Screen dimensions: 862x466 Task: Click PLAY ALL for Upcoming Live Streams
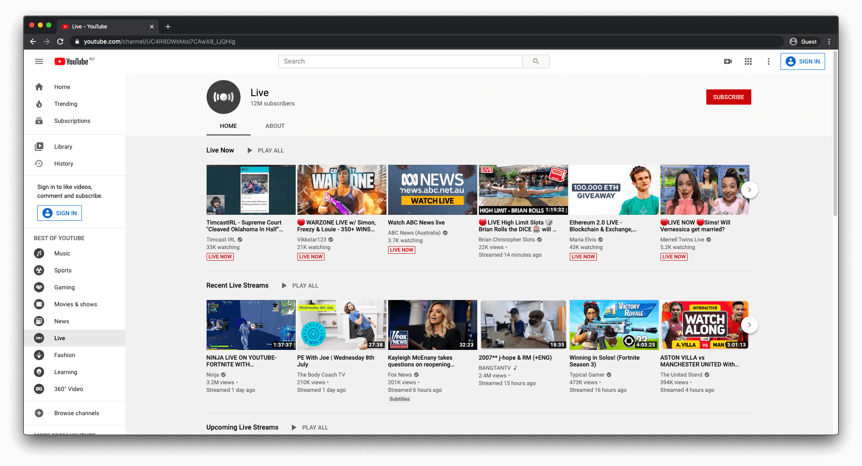pos(311,427)
